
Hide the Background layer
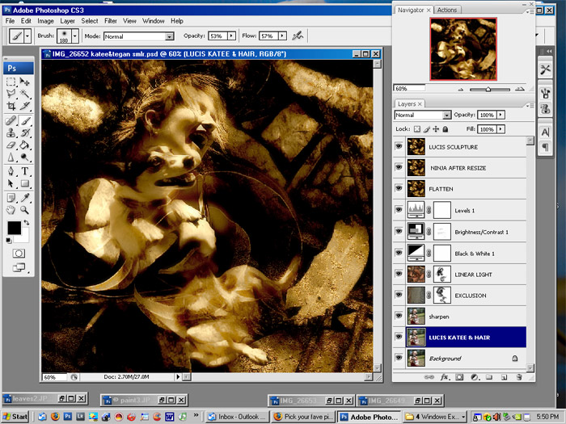[x=399, y=358]
